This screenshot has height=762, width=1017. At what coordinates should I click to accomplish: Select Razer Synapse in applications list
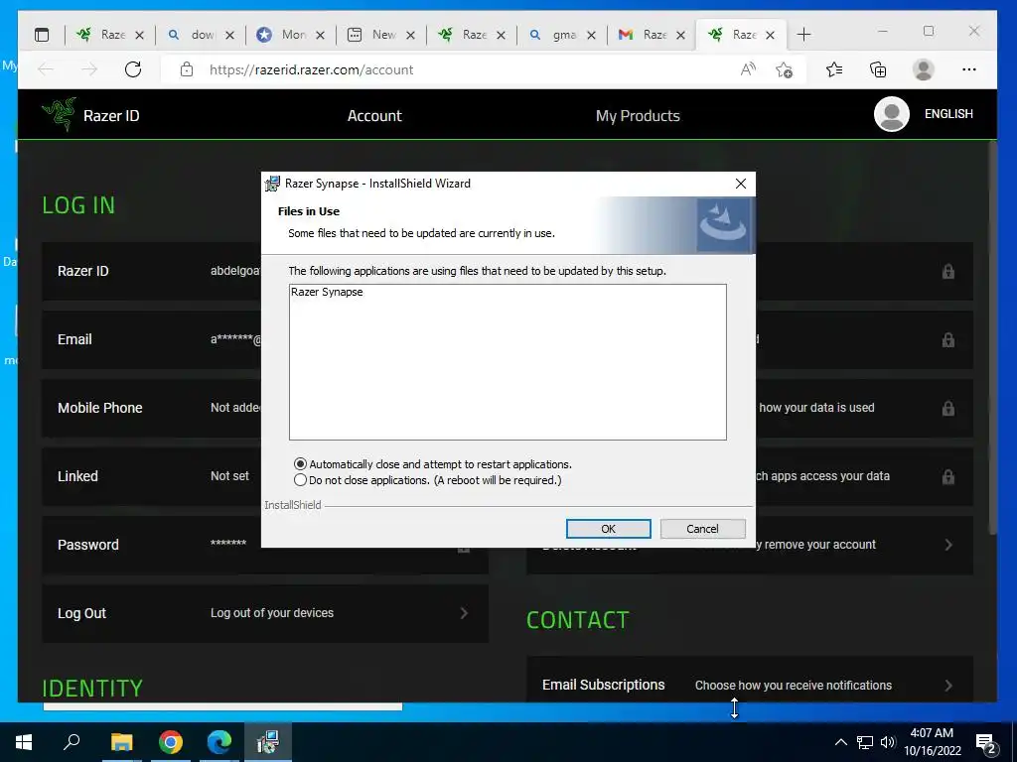tap(327, 292)
